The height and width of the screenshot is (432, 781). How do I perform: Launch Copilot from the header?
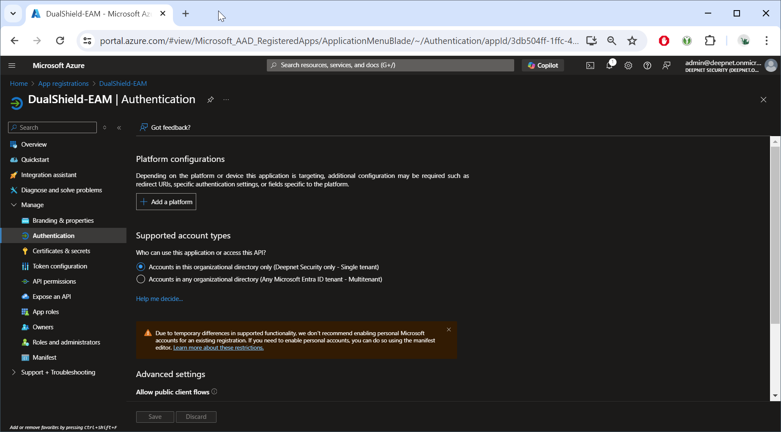pos(543,66)
